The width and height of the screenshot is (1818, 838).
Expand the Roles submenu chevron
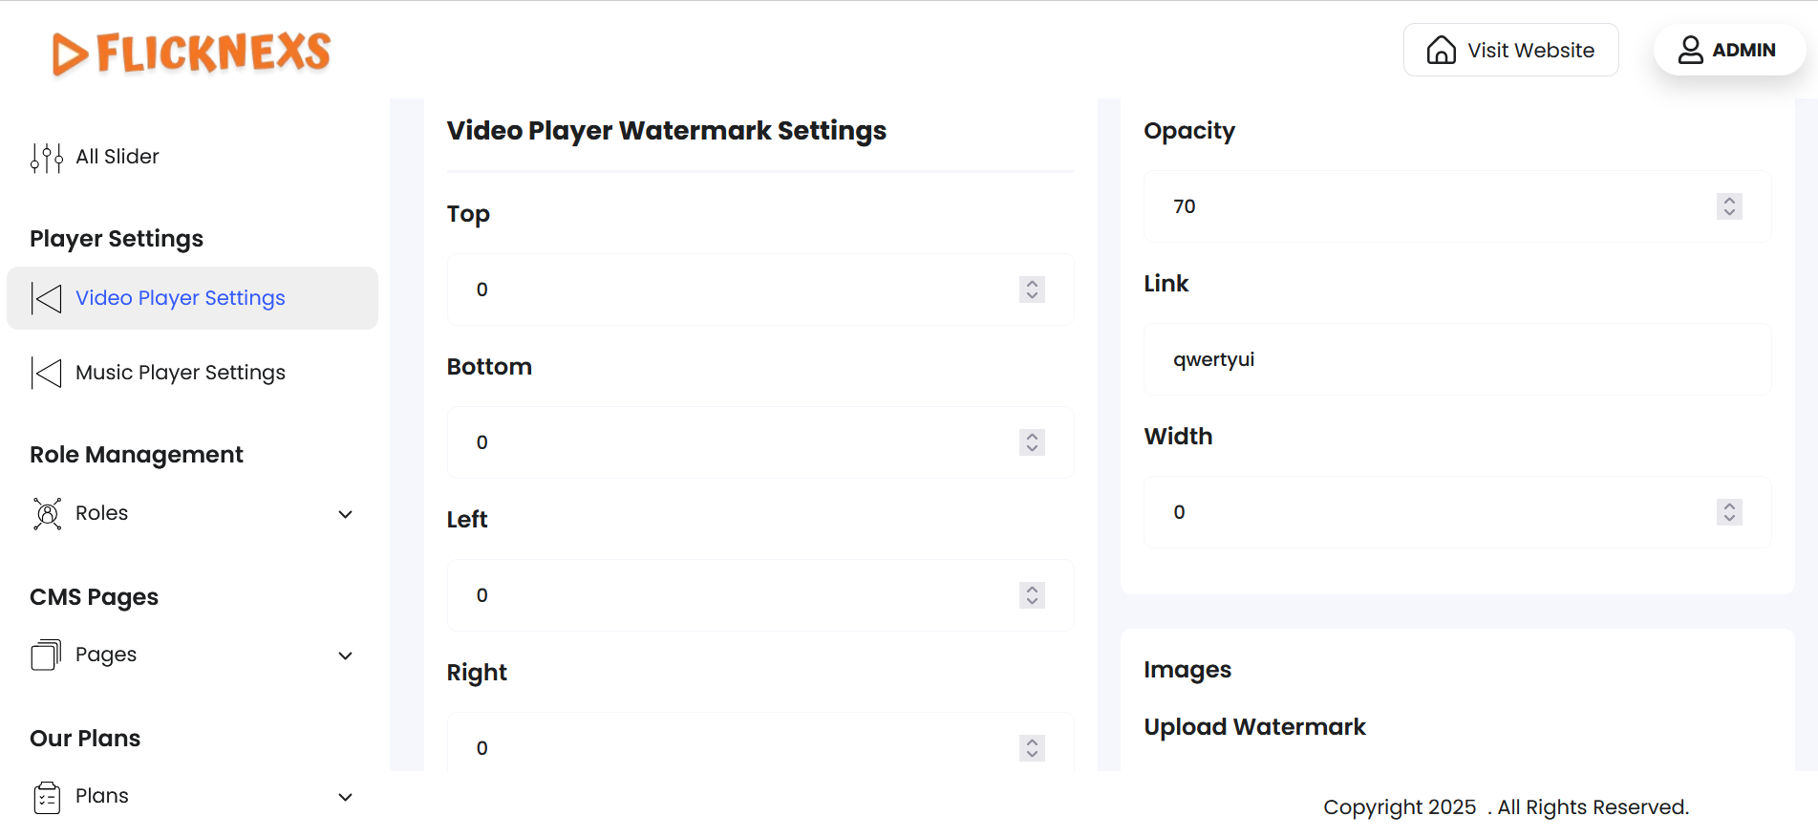click(x=346, y=514)
